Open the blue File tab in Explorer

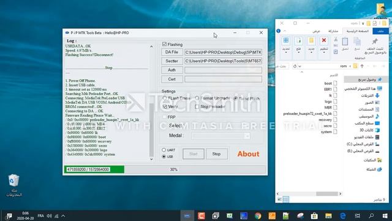(x=380, y=31)
